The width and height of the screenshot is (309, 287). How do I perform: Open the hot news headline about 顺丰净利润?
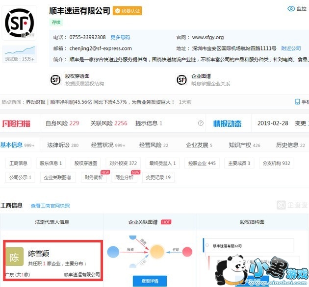point(101,102)
